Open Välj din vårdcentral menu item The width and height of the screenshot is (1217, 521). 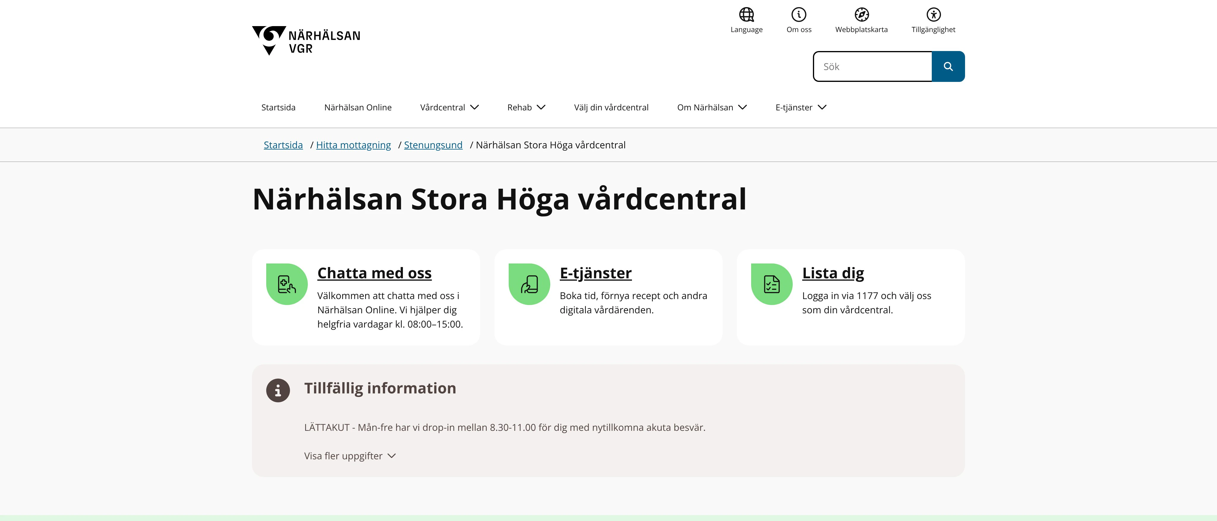coord(611,108)
